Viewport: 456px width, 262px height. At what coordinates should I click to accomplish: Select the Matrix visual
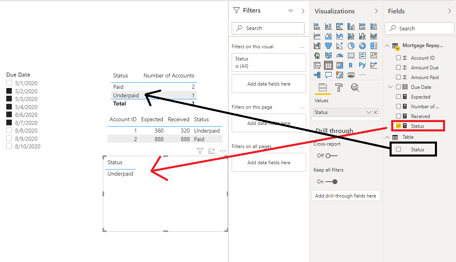point(340,65)
